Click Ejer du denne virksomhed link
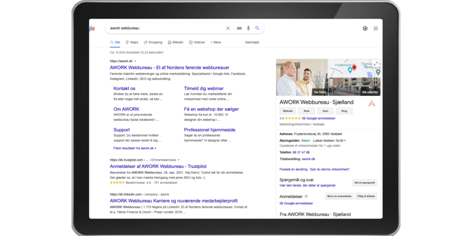This screenshot has height=236, width=472. point(330,170)
